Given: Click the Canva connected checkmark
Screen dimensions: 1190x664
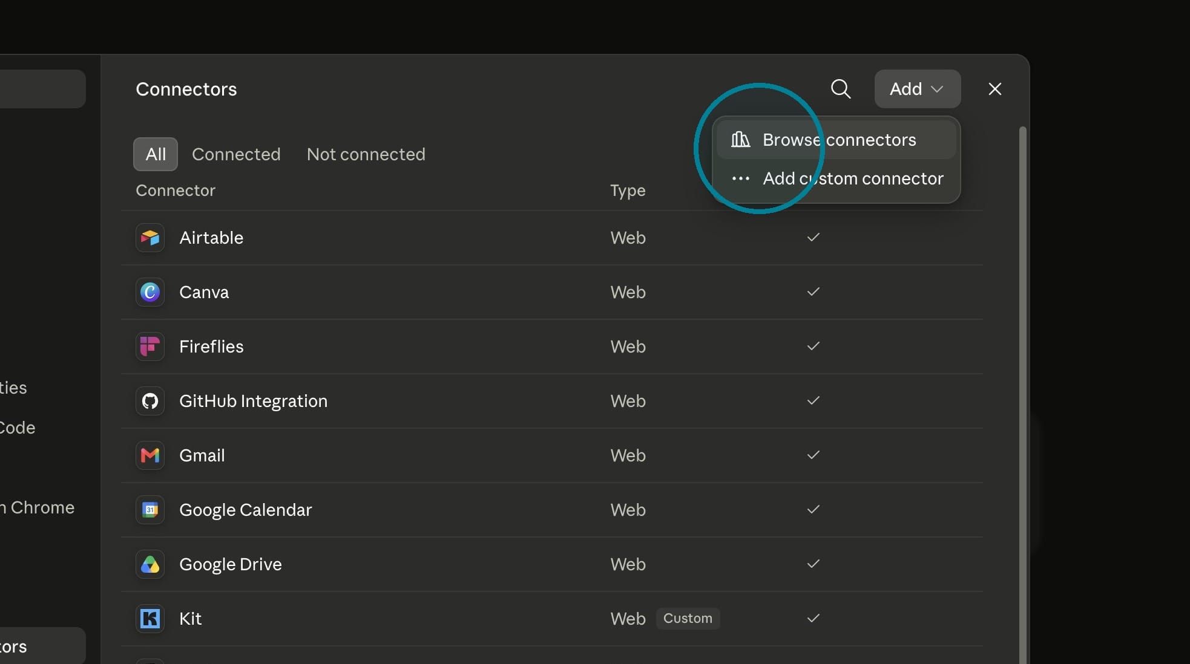Looking at the screenshot, I should (x=814, y=291).
